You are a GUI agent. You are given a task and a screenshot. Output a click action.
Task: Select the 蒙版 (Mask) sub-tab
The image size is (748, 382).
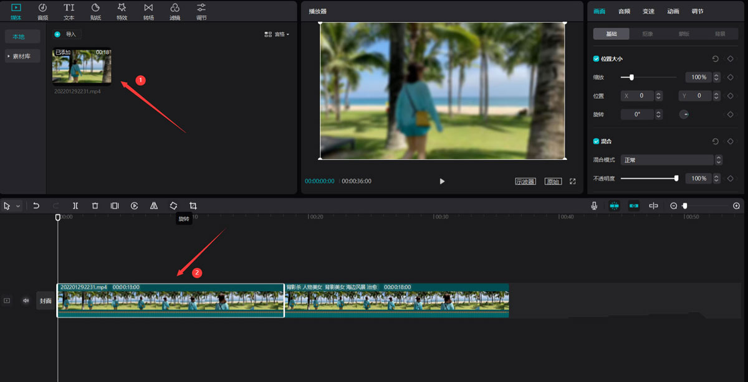click(x=684, y=34)
